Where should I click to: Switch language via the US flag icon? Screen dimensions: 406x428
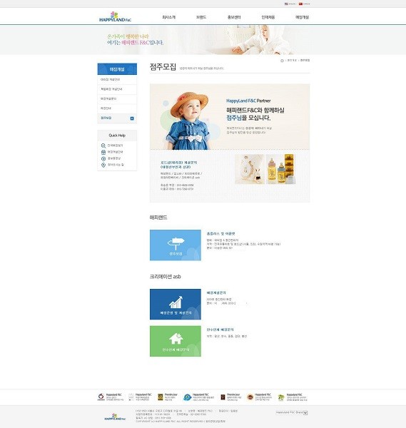[286, 4]
